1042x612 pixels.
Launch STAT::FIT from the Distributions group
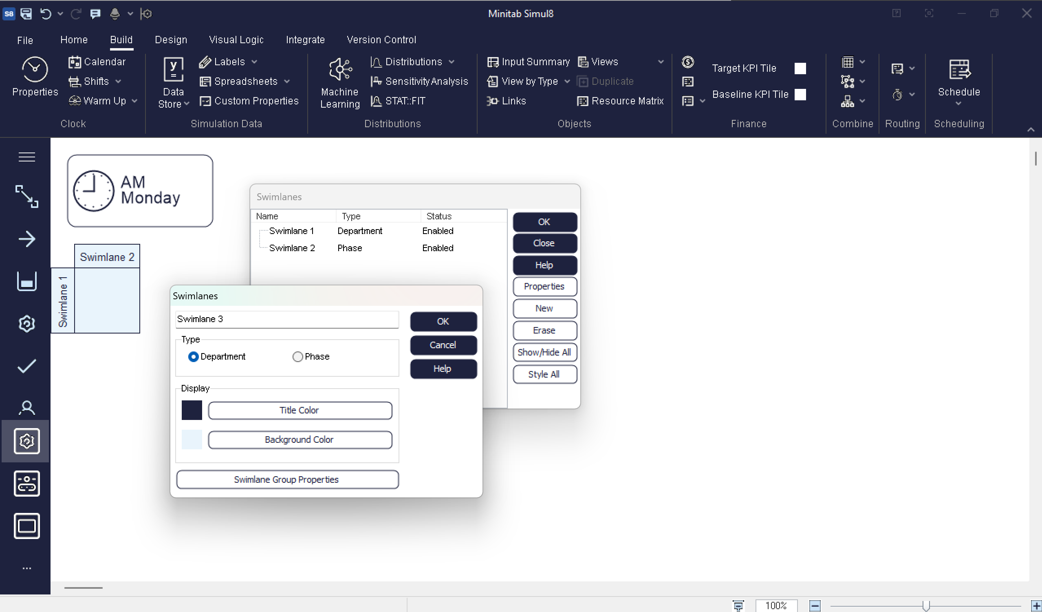pyautogui.click(x=398, y=101)
